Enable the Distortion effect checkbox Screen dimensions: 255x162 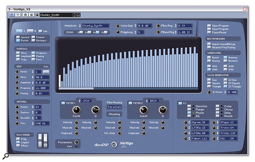(x=189, y=106)
